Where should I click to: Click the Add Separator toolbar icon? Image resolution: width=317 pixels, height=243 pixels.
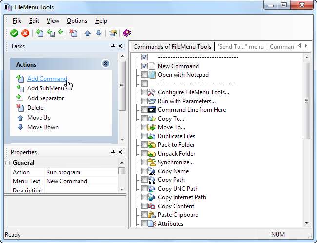coord(62,34)
